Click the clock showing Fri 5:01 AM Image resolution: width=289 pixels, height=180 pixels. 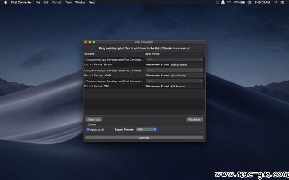262,2
